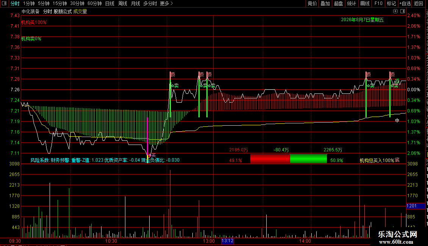Click the 2.40% top right axis label
Image resolution: width=428 pixels, height=246 pixels.
pyautogui.click(x=414, y=15)
